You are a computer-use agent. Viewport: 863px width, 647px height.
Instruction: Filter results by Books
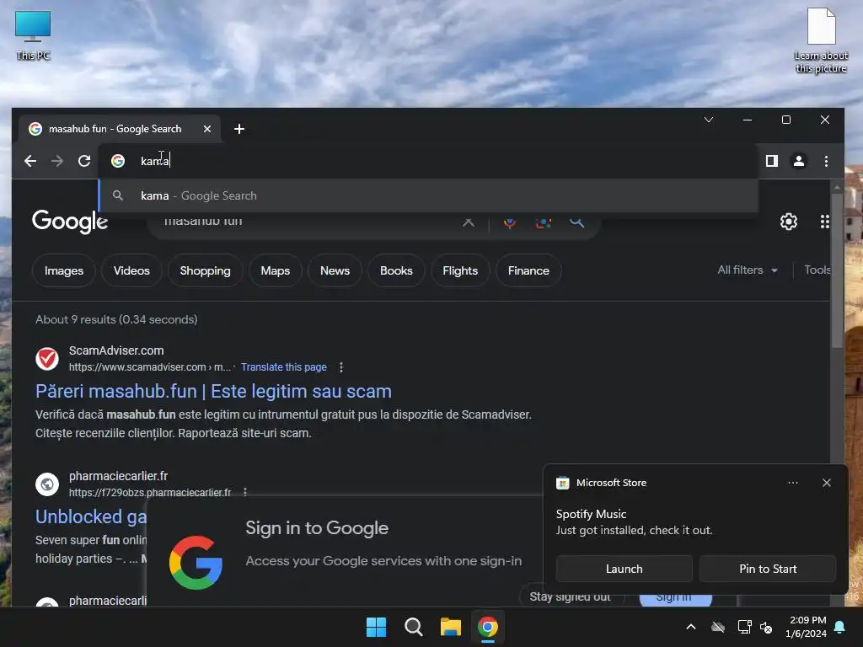(396, 270)
